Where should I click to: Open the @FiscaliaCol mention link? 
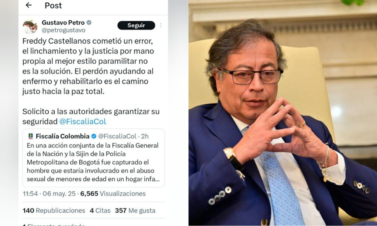point(83,122)
